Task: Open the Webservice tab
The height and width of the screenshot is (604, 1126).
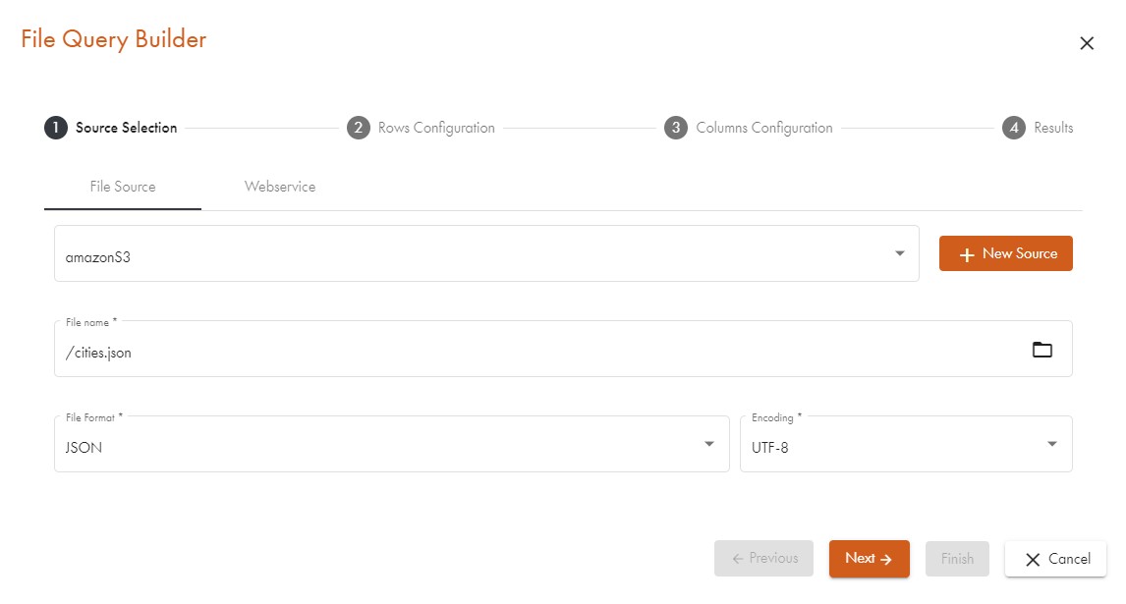Action: (280, 187)
